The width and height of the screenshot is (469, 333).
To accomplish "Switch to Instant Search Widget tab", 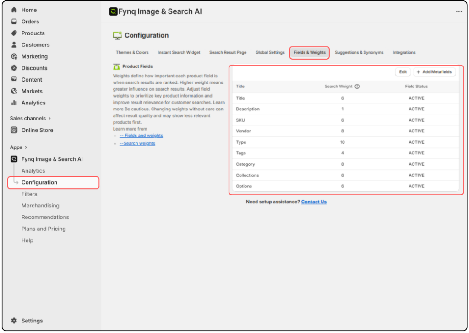I will coord(179,52).
